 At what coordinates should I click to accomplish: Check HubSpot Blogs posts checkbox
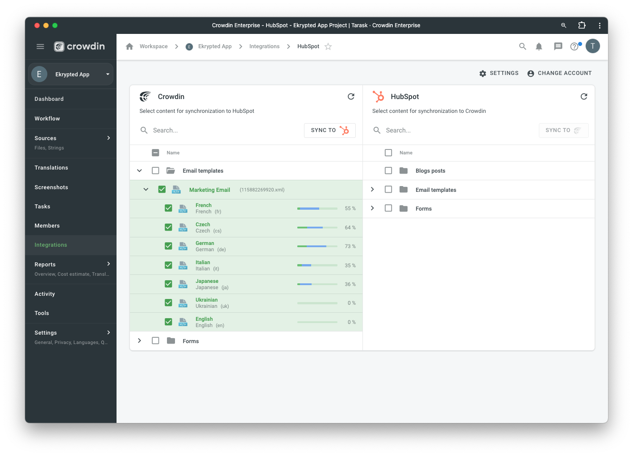(x=388, y=170)
